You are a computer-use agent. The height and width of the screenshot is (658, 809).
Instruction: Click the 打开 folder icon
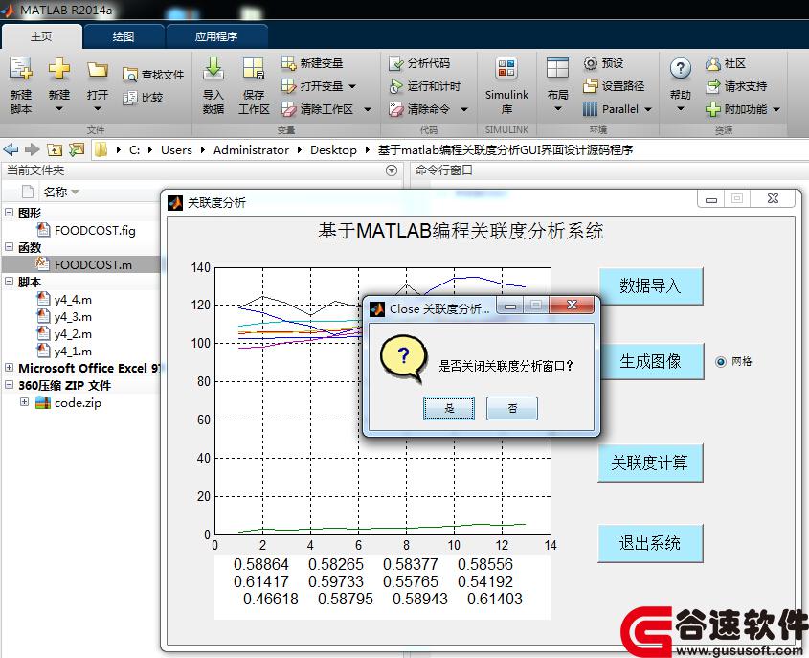point(97,69)
